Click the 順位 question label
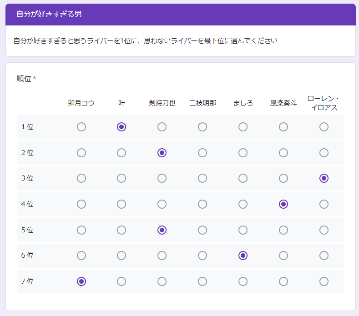 24,79
